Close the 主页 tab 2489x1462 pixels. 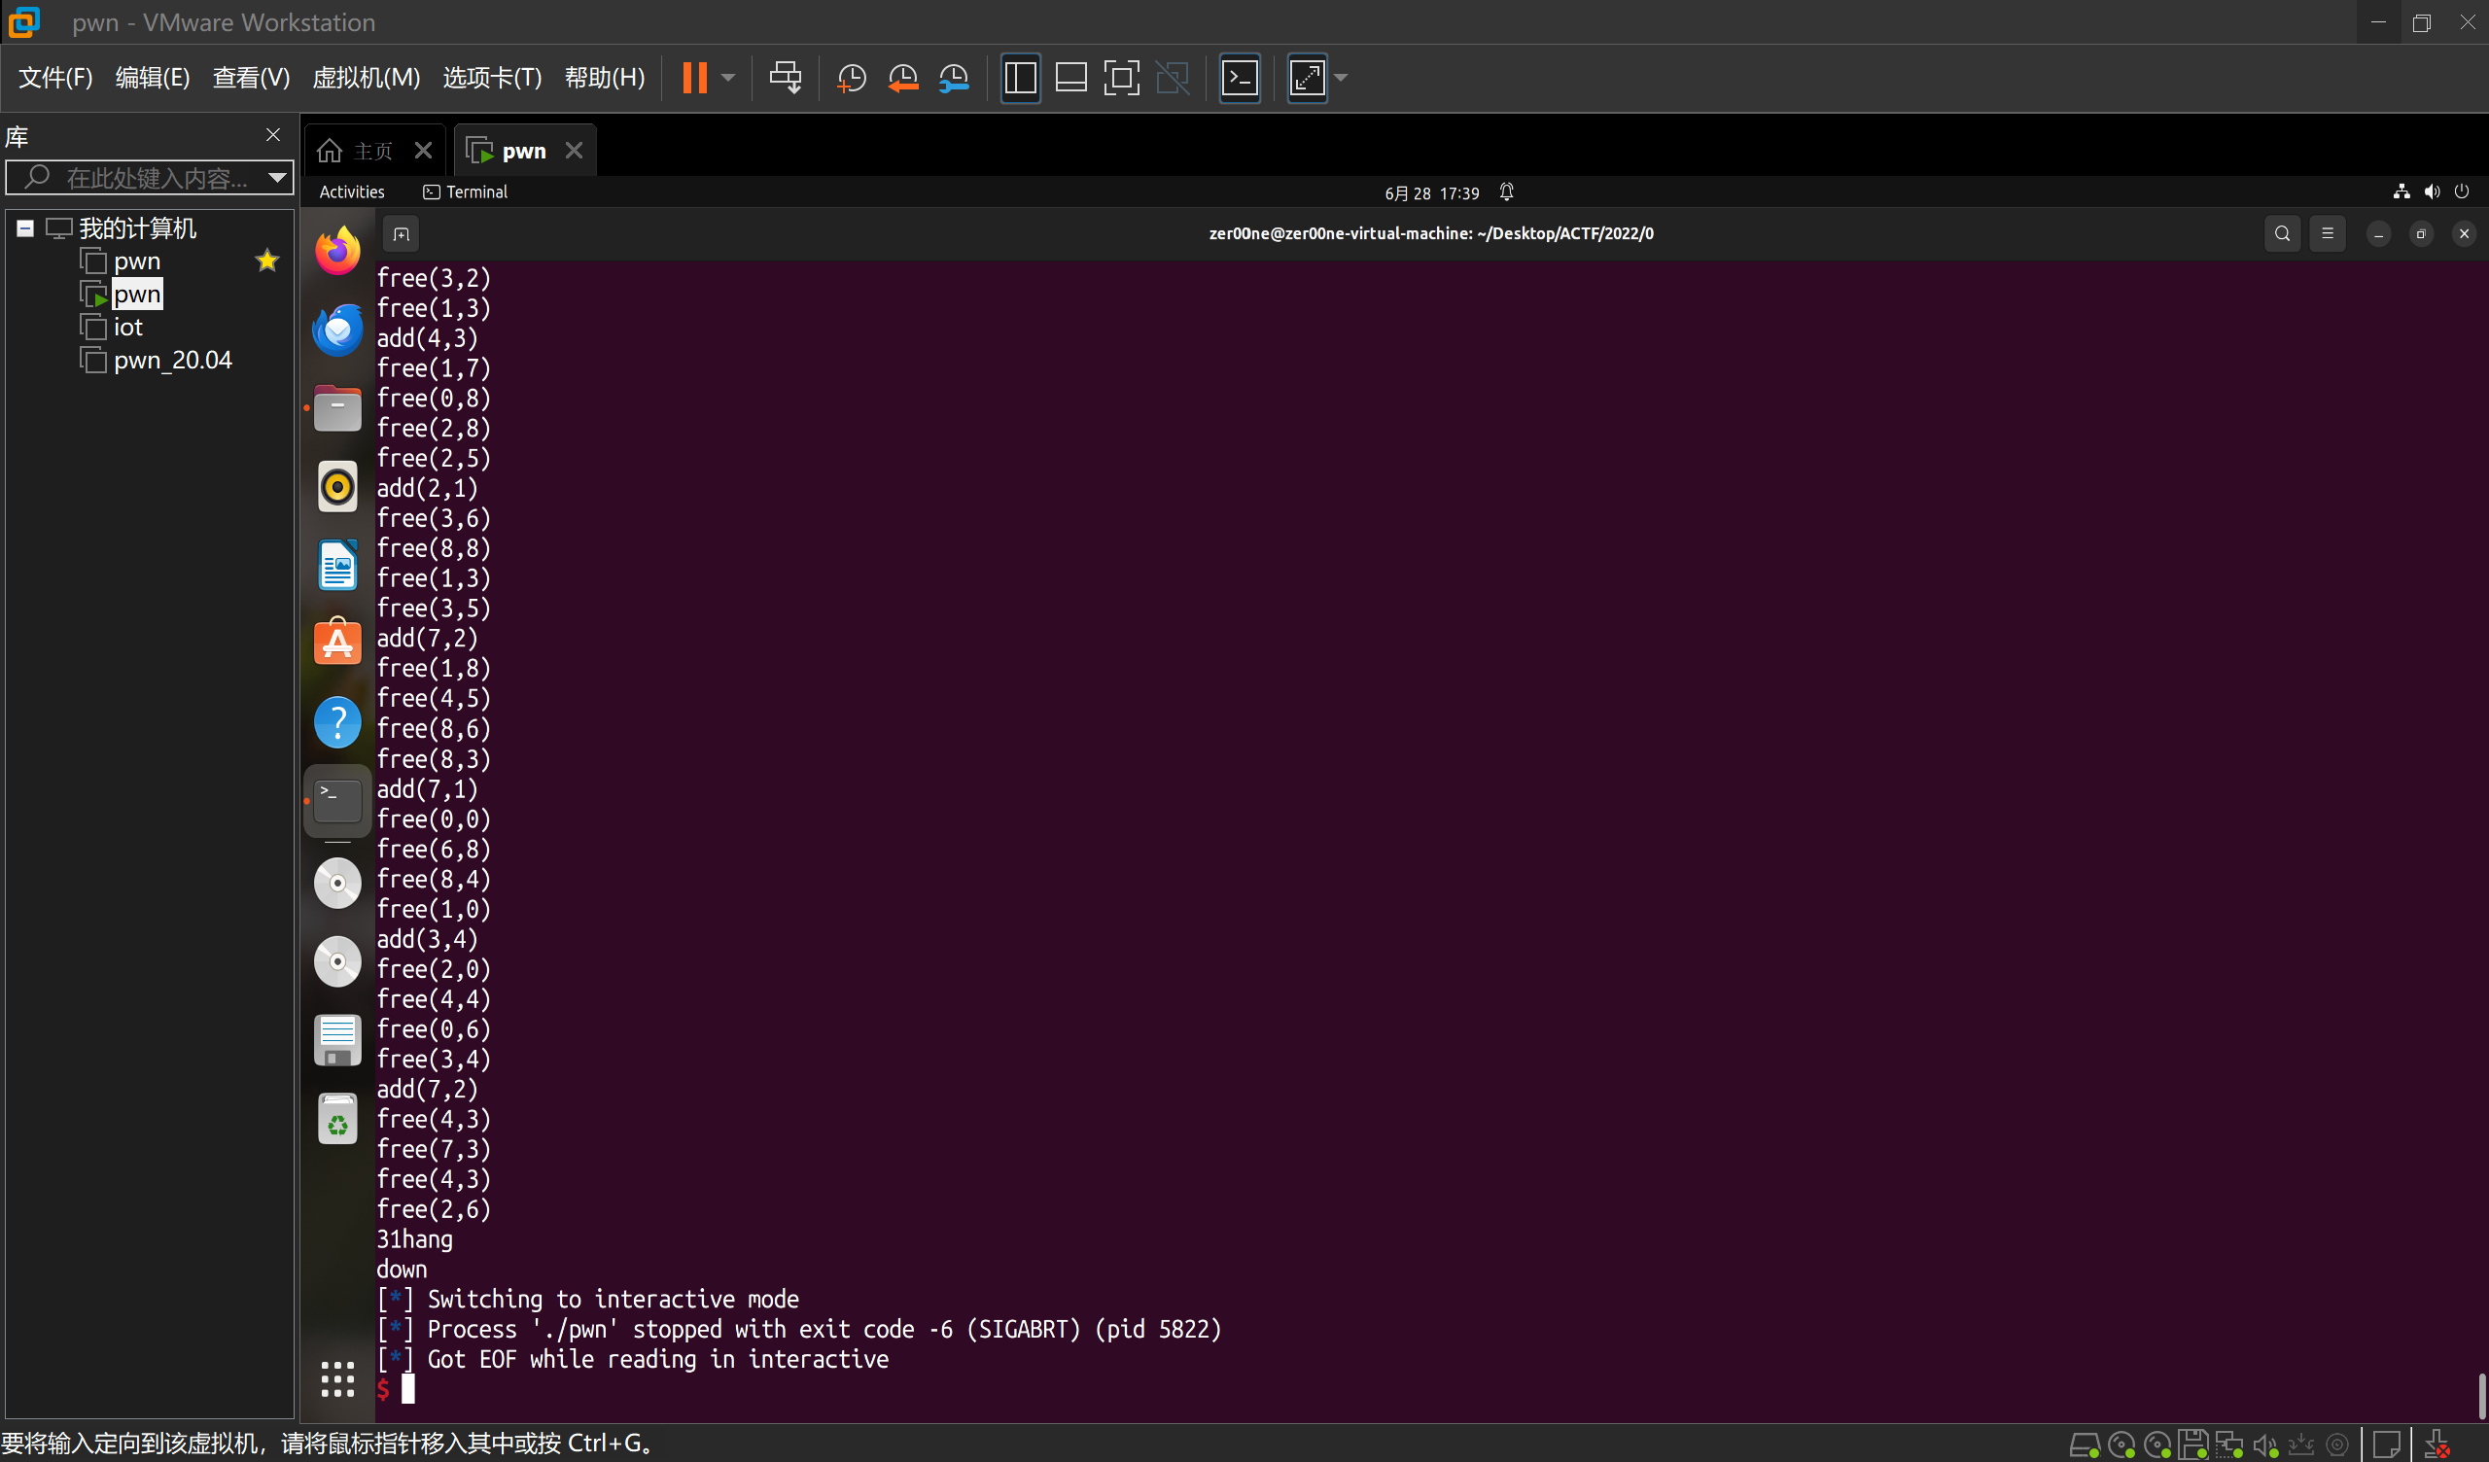[x=423, y=150]
